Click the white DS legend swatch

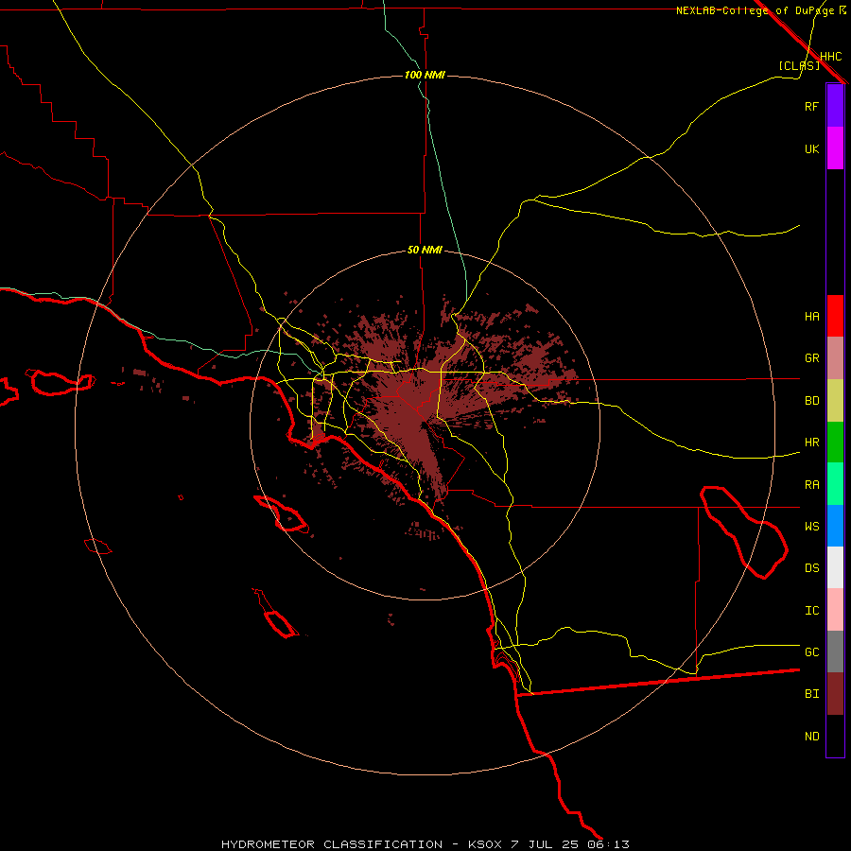click(x=835, y=567)
